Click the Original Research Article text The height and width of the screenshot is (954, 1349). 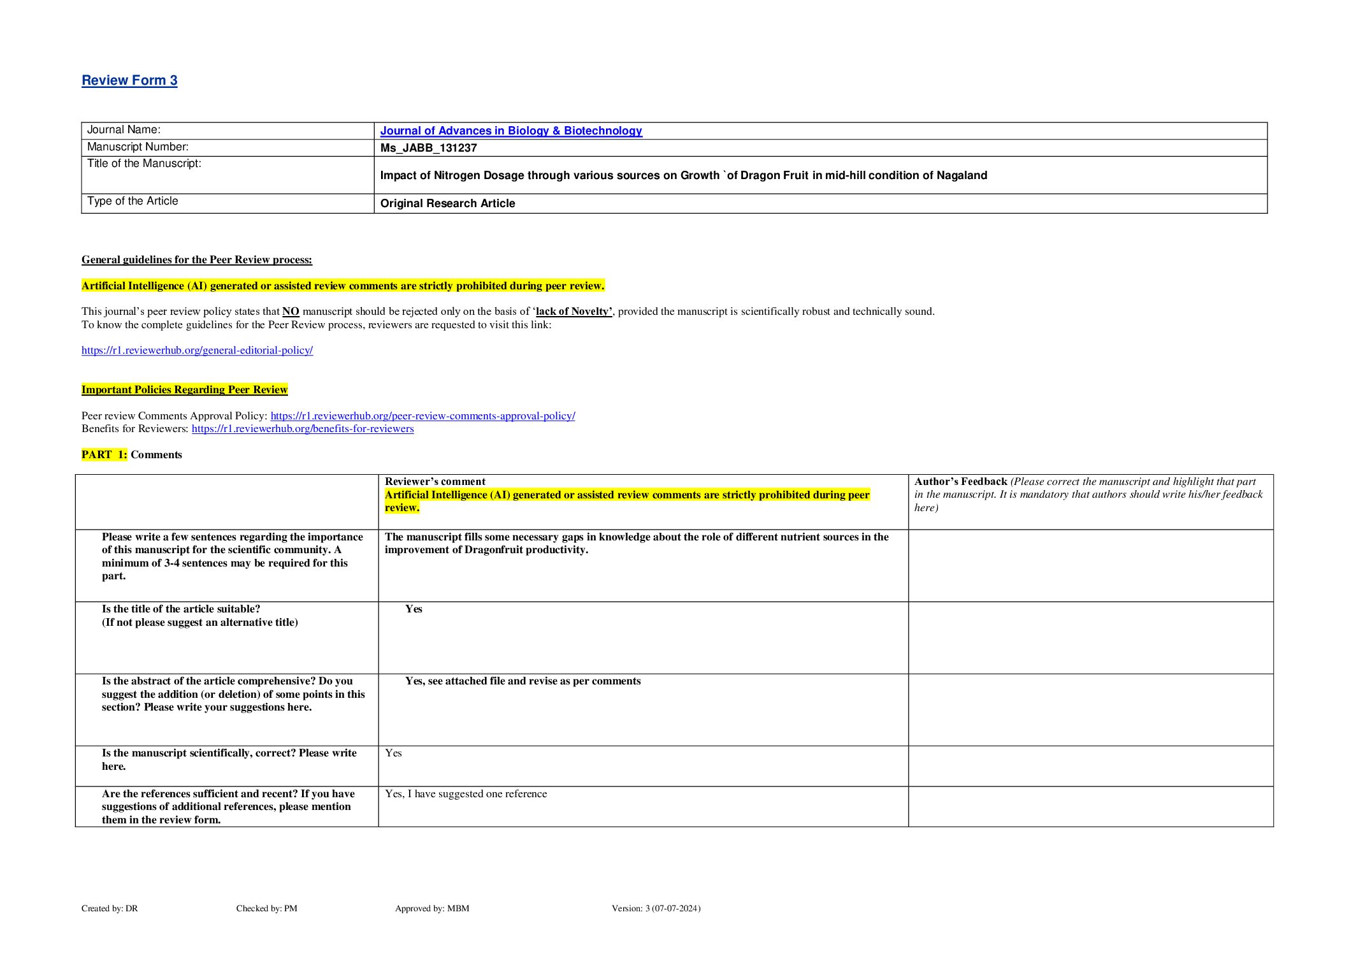(x=447, y=203)
